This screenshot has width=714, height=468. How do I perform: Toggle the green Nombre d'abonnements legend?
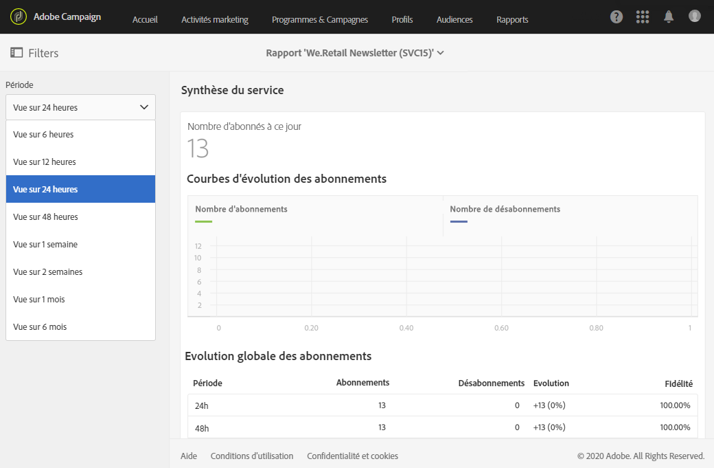(242, 214)
